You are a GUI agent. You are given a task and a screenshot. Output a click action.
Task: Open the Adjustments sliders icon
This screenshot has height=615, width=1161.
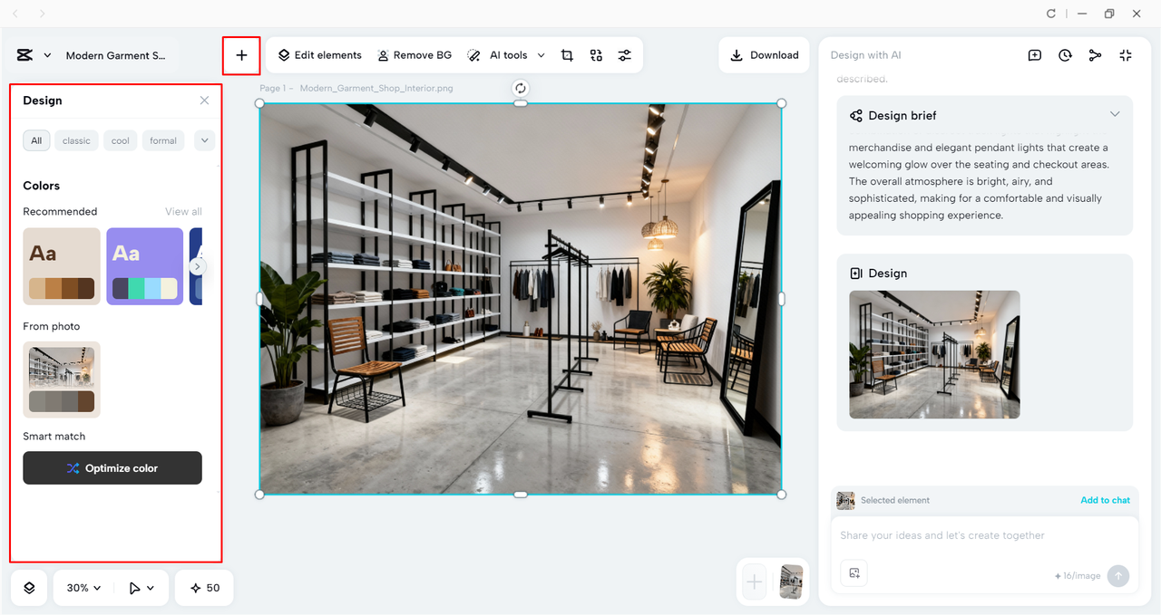point(625,55)
